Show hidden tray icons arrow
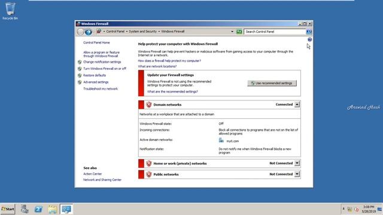 pyautogui.click(x=344, y=209)
